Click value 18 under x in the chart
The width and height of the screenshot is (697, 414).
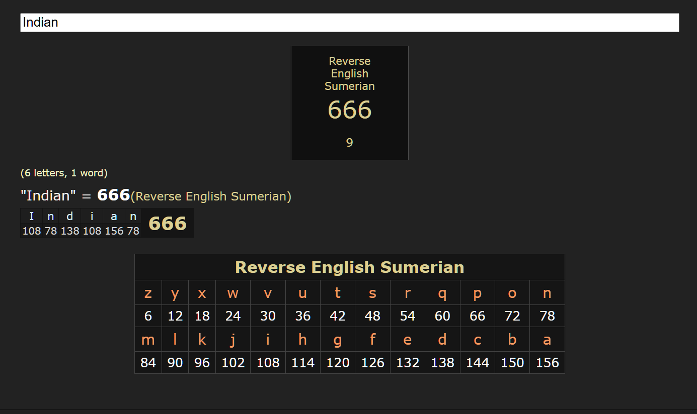202,316
